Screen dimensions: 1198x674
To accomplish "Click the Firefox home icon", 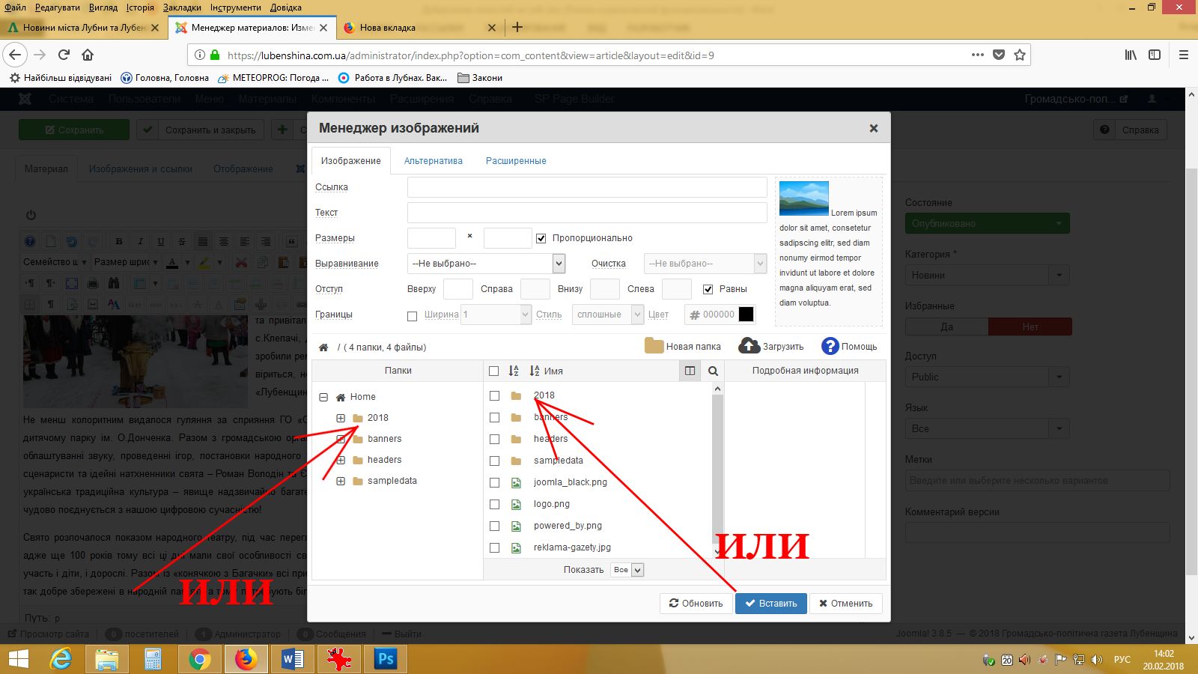I will pos(88,55).
